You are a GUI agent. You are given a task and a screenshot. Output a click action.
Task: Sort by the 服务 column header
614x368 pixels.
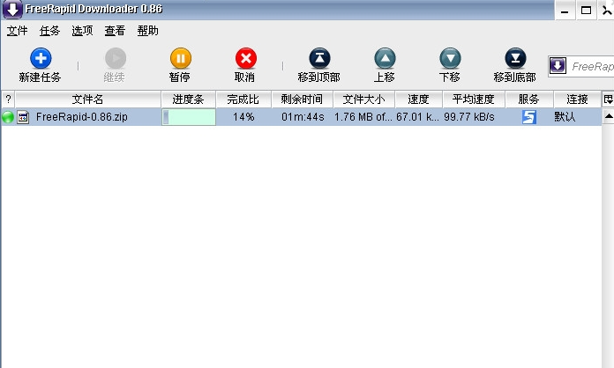tap(529, 99)
